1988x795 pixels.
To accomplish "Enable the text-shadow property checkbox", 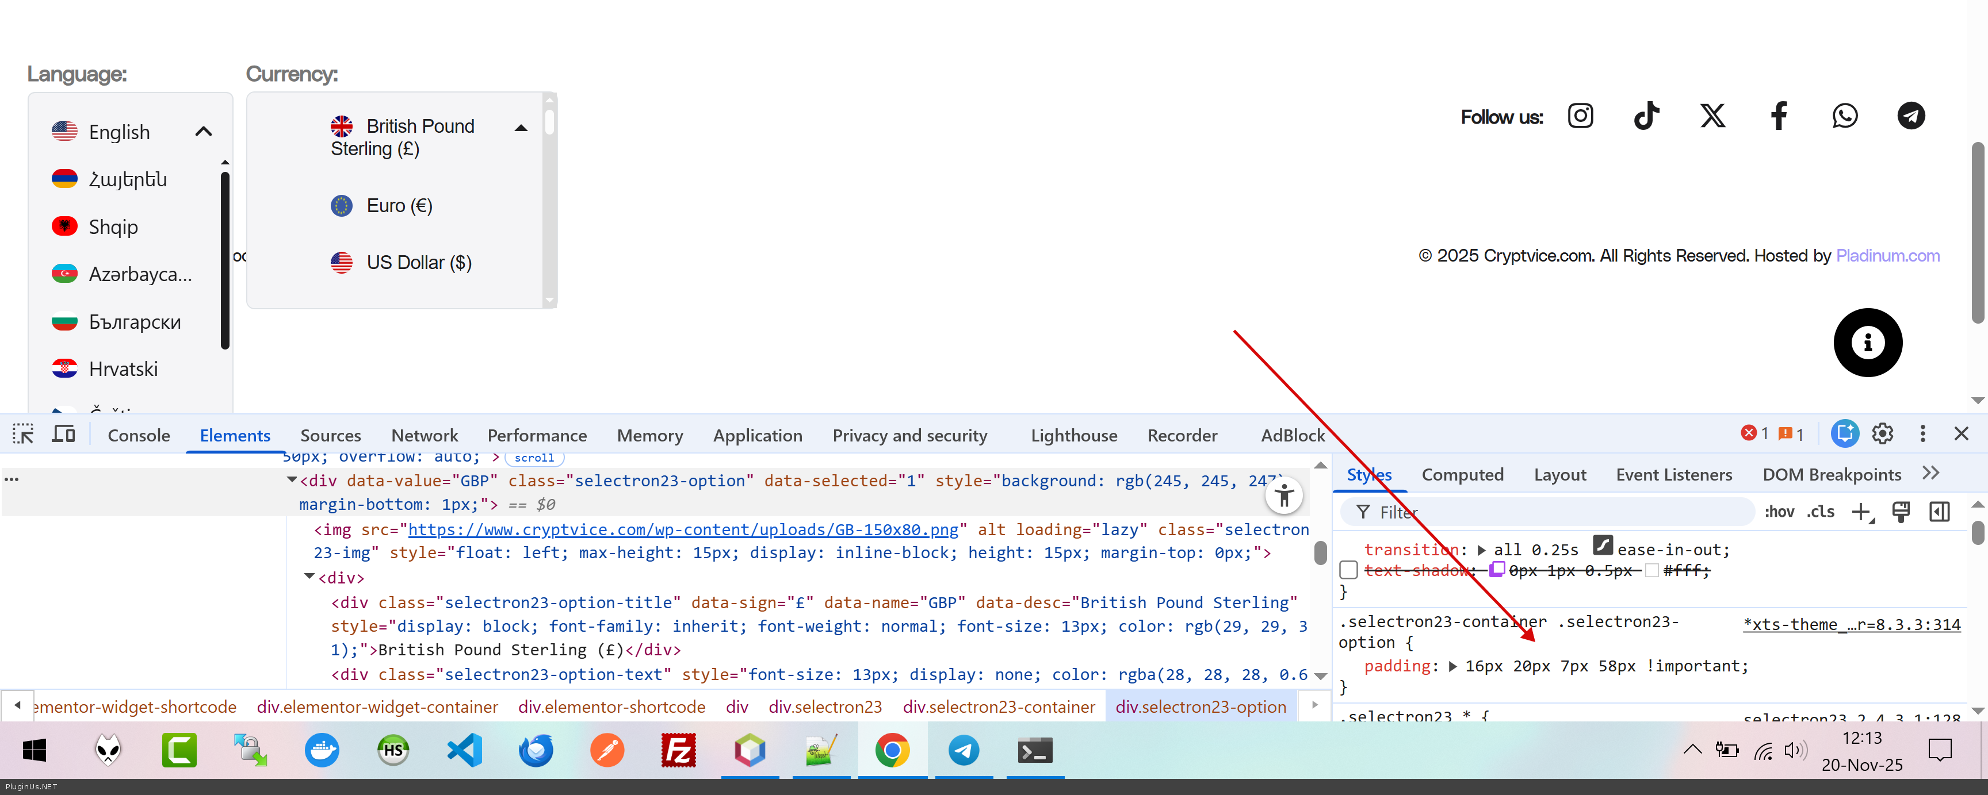I will (1348, 571).
